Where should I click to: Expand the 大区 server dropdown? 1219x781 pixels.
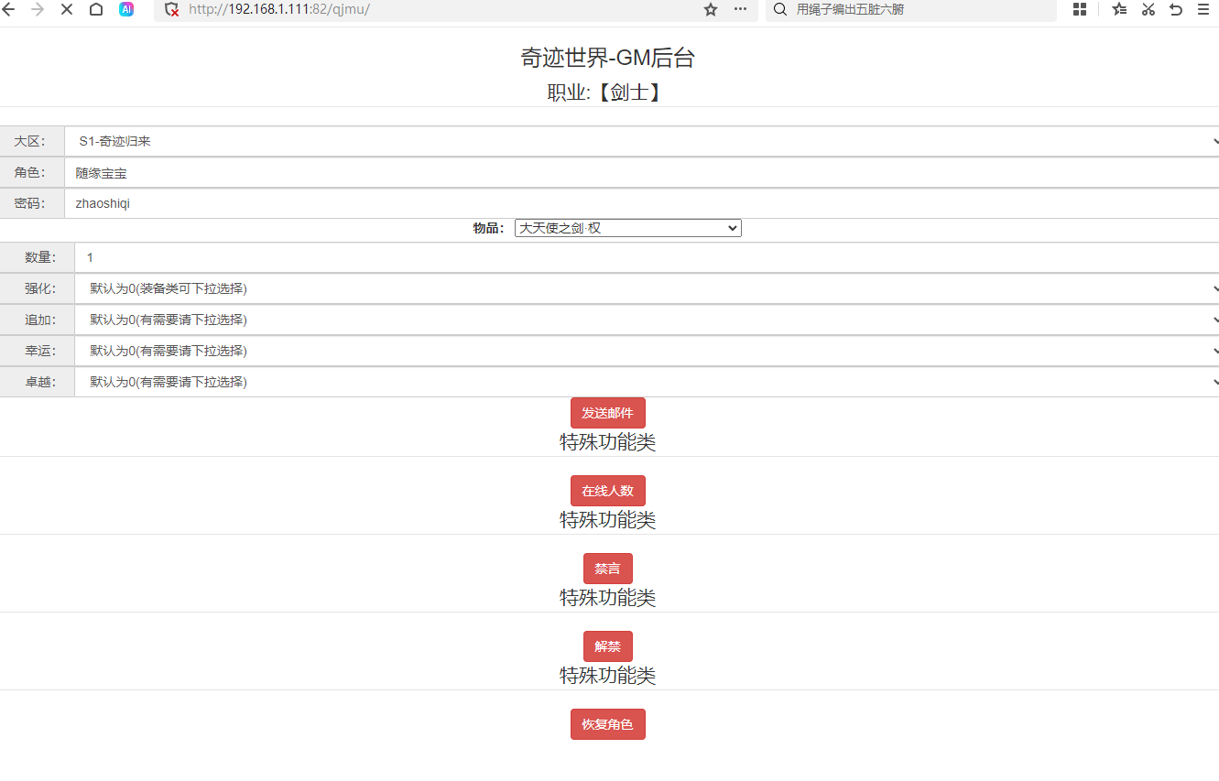click(x=641, y=142)
